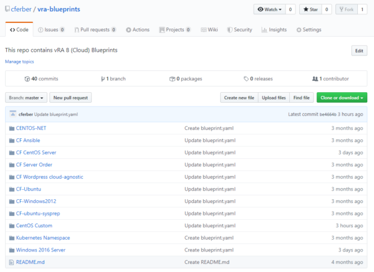Click the file icon for README.md
The image size is (374, 272).
tap(11, 262)
